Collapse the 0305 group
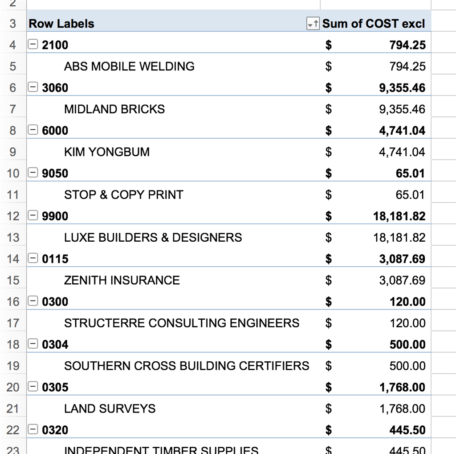This screenshot has height=454, width=456. (33, 387)
